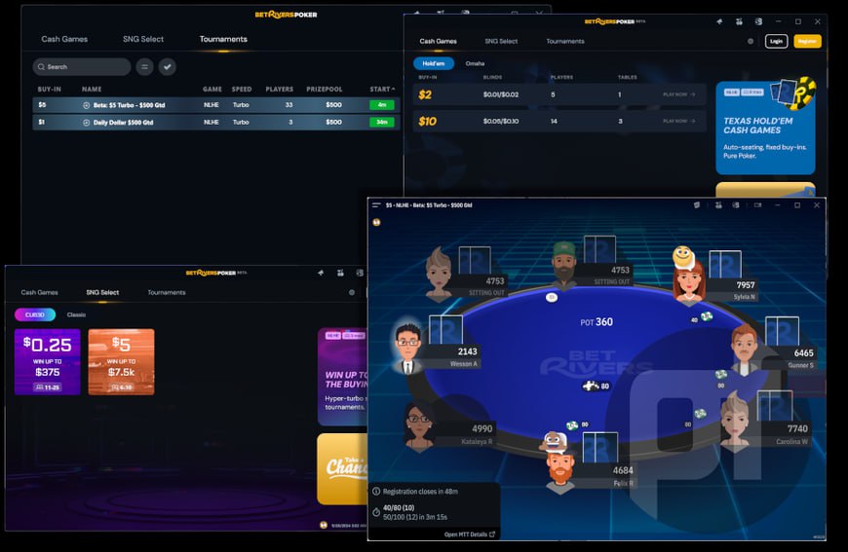Click registration icon on Beta $5 Turbo row

(x=86, y=105)
